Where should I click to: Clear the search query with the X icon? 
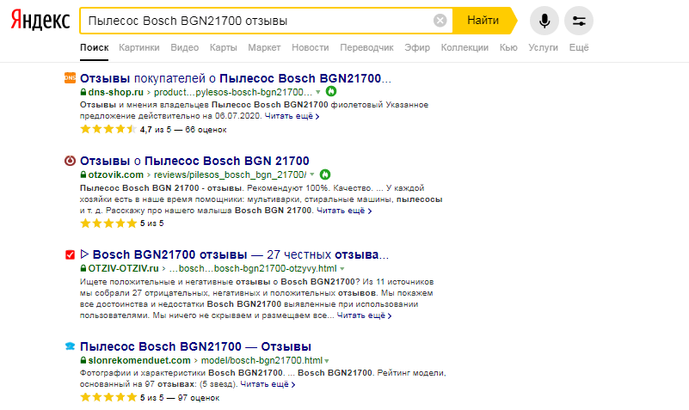point(440,21)
